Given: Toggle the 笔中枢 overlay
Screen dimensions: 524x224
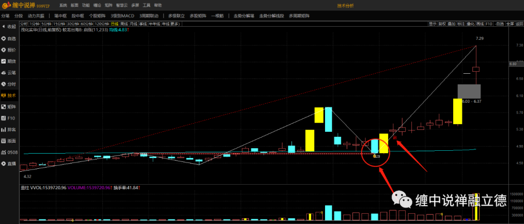Looking at the screenshot, I should pyautogui.click(x=61, y=16).
